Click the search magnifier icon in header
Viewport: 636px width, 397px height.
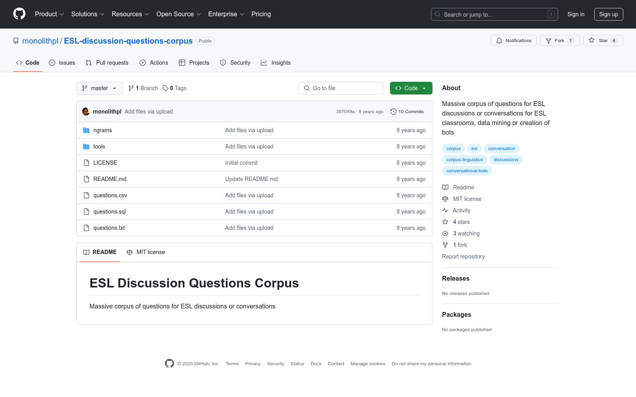point(438,14)
